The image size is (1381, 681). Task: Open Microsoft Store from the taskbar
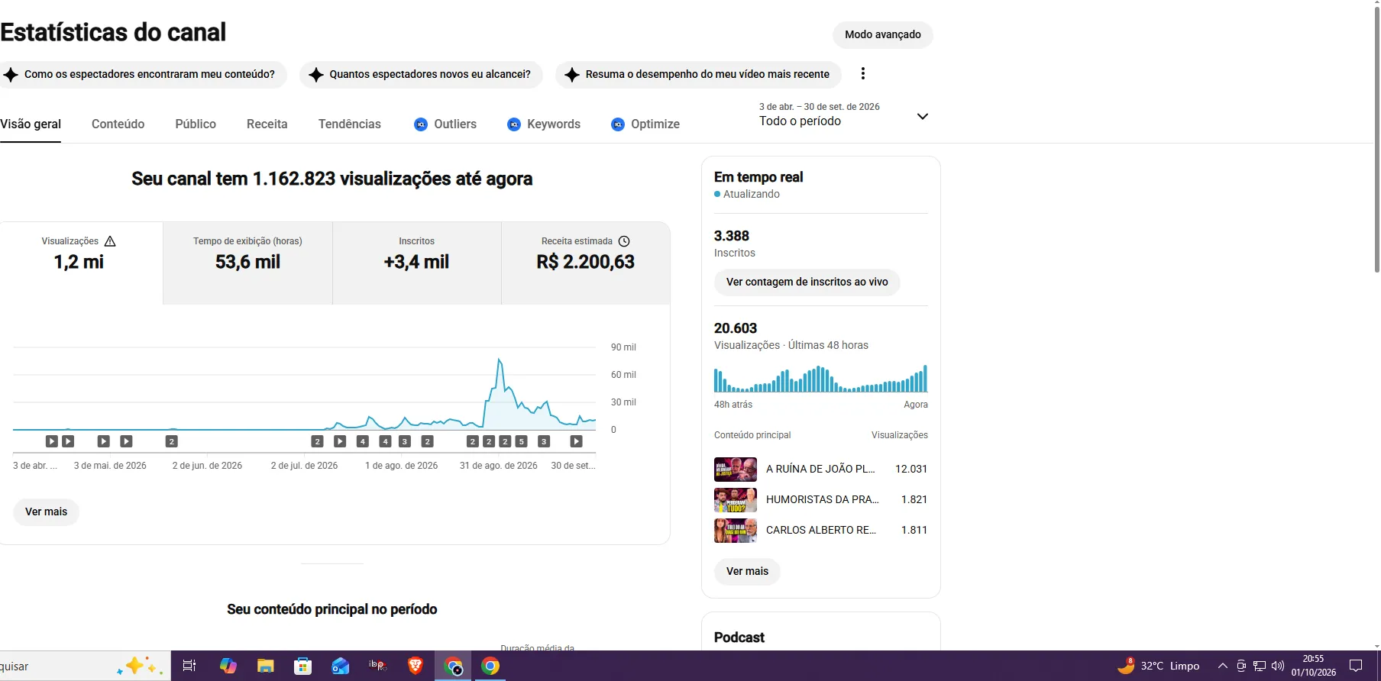pos(302,666)
